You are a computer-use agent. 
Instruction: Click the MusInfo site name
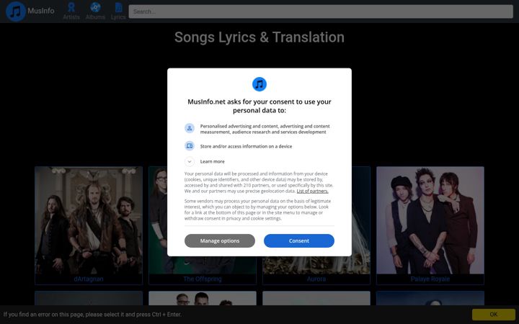(x=41, y=11)
